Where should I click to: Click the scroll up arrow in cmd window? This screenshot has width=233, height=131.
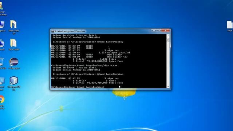tap(168, 36)
